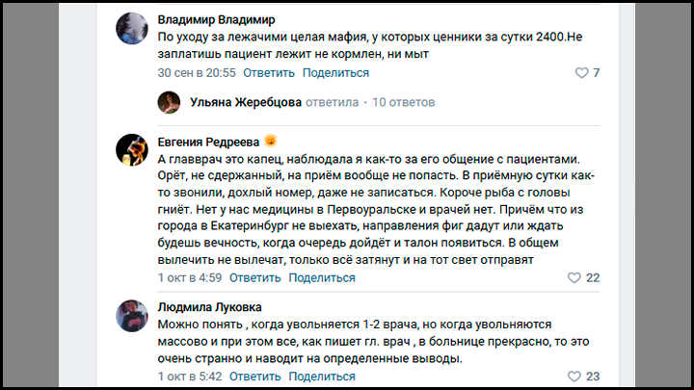Open Евгения Редреева's profile avatar
Screen dimensions: 694x390
tap(131, 147)
